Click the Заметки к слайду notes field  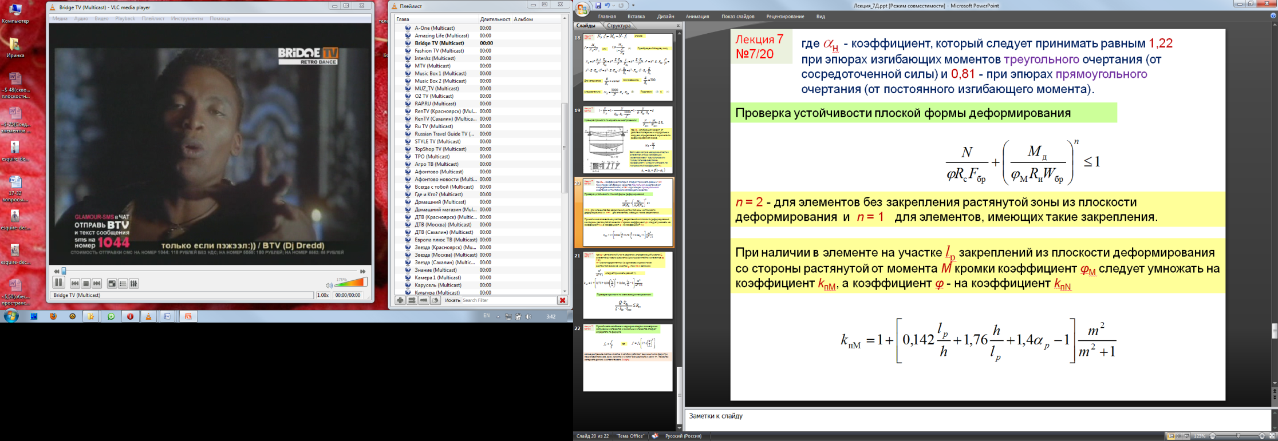[977, 419]
